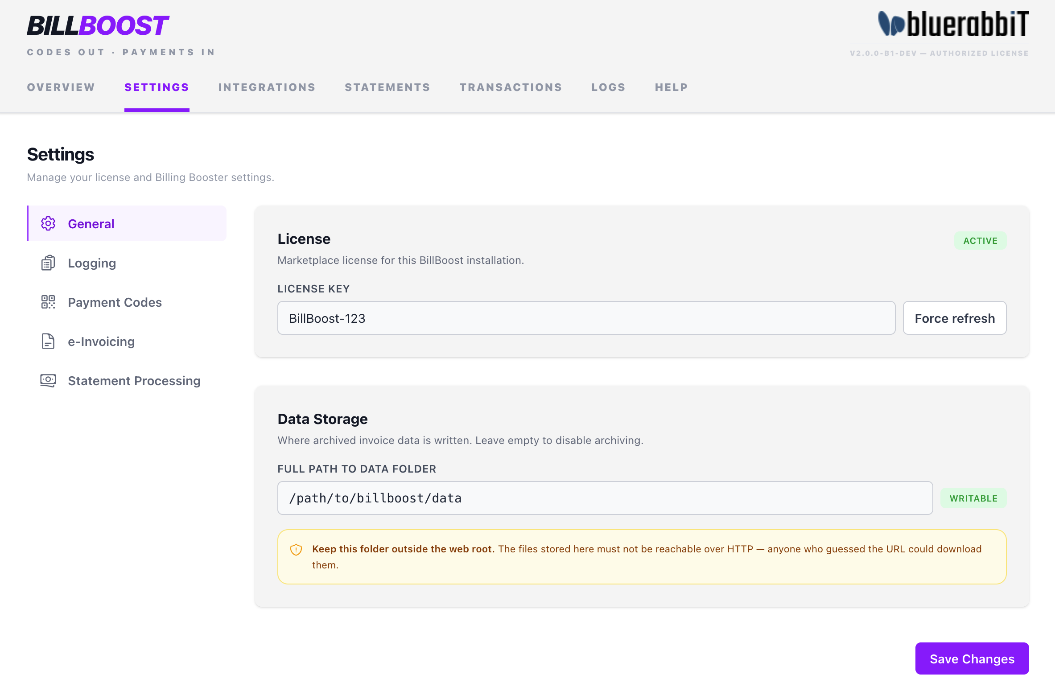The image size is (1055, 683).
Task: Click 'Where archived invoice data' description
Action: click(460, 440)
